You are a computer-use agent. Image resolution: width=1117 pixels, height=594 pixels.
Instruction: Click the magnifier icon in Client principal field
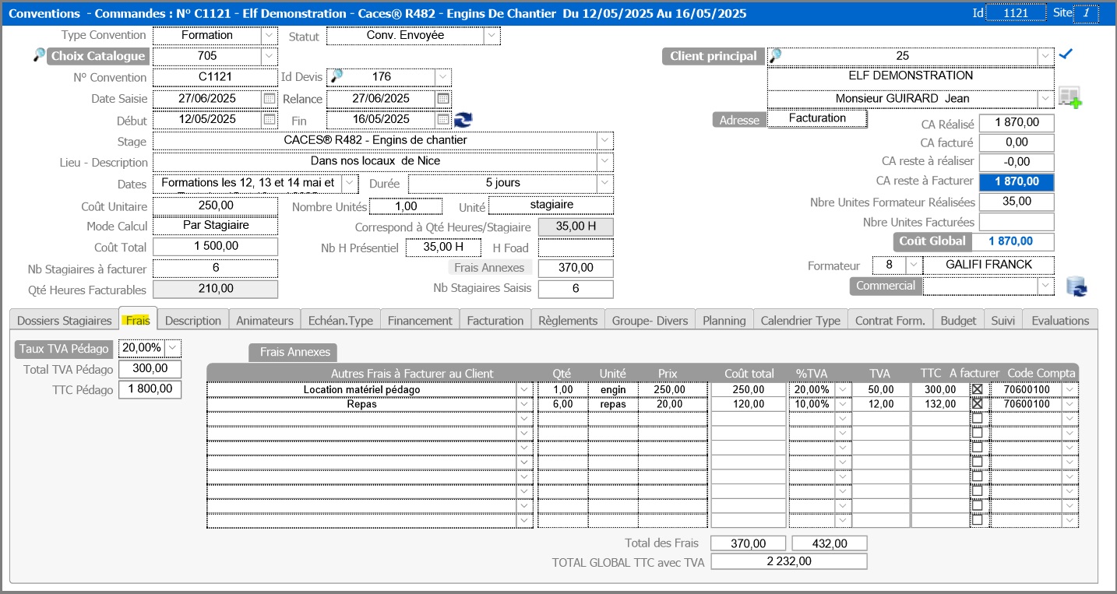click(775, 56)
